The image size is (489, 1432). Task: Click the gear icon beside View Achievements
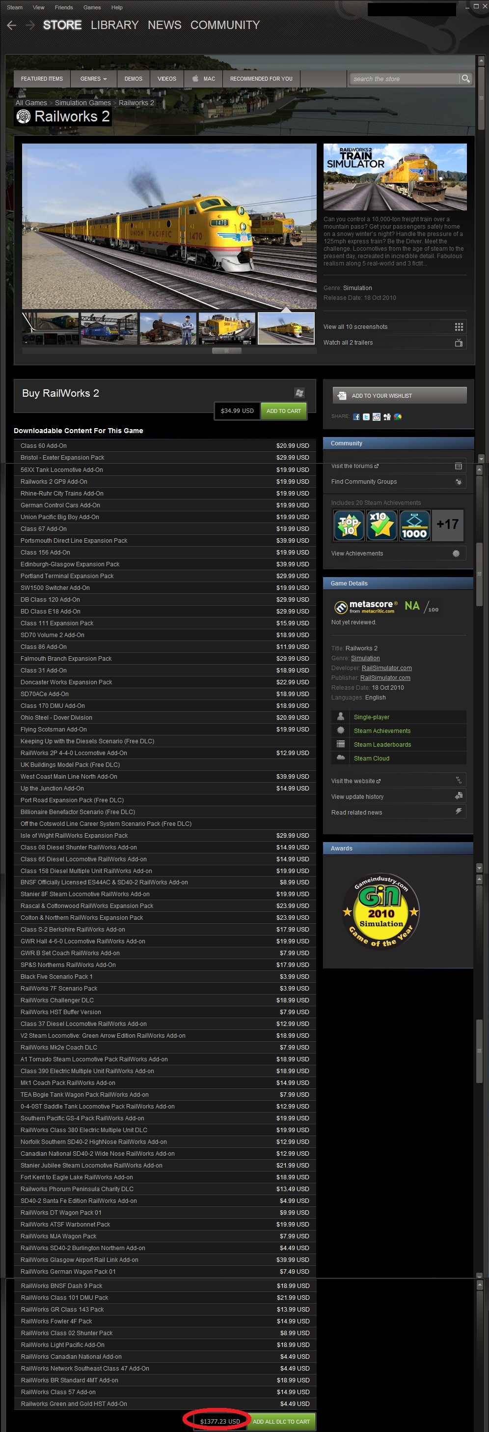tap(456, 553)
